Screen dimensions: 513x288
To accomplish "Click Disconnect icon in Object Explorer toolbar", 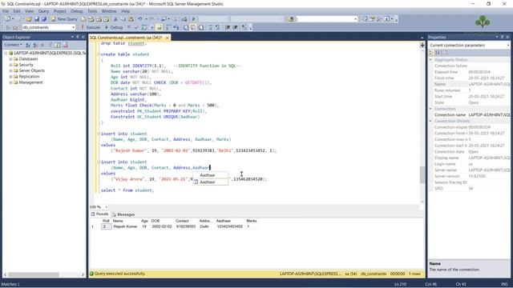I will [x=35, y=45].
